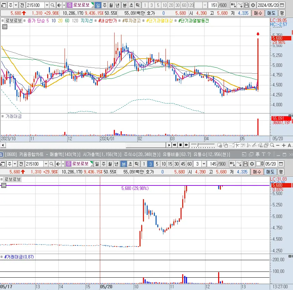The width and height of the screenshot is (293, 290).
Task: Click the eraser tool in drawing toolbar
Action: pos(260,145)
